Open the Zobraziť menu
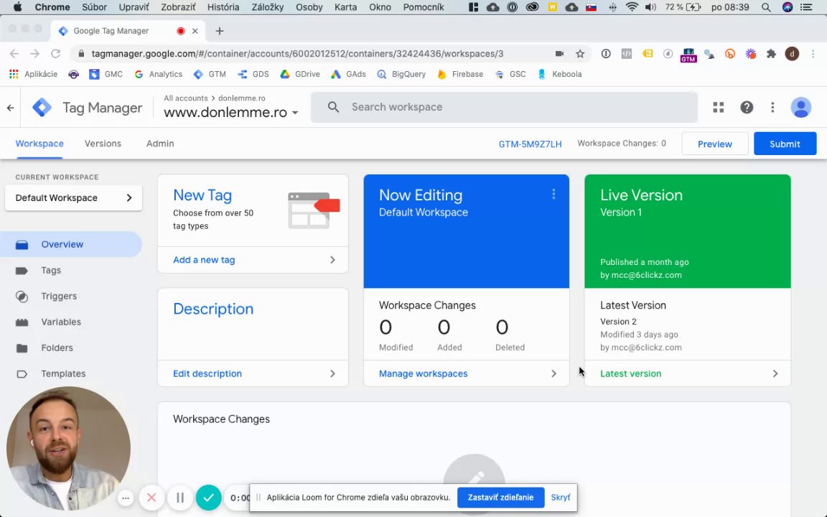Screen dimensions: 827x517 [x=178, y=7]
